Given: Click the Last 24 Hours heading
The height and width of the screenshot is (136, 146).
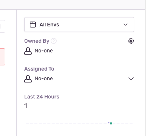Looking at the screenshot, I should [x=42, y=97].
